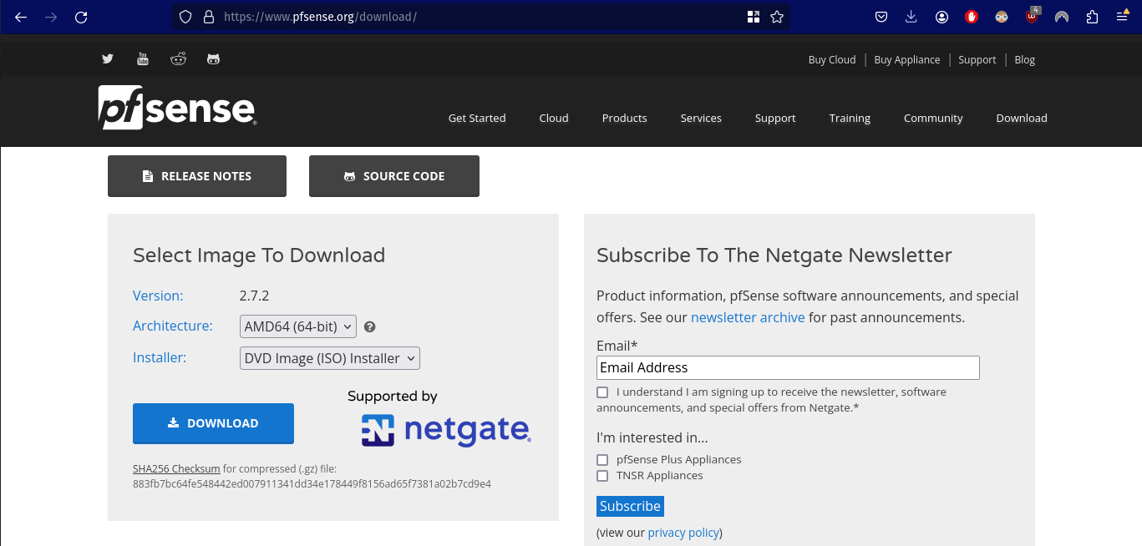Open the Get Started menu
Image resolution: width=1142 pixels, height=546 pixels.
click(477, 118)
